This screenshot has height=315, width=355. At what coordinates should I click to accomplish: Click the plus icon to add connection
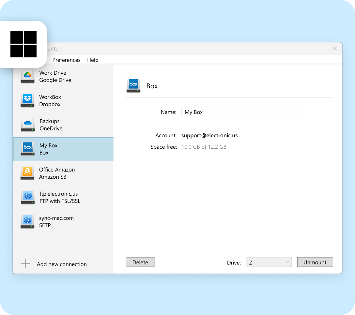coord(25,264)
